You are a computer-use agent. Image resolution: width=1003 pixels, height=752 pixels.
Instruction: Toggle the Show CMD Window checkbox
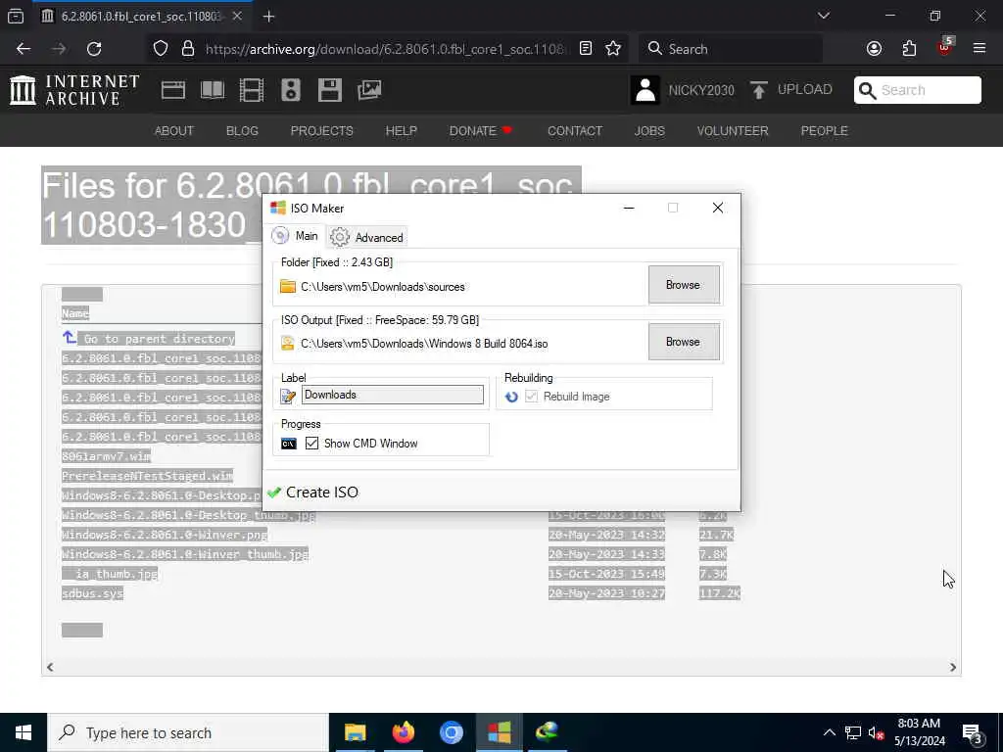tap(311, 444)
